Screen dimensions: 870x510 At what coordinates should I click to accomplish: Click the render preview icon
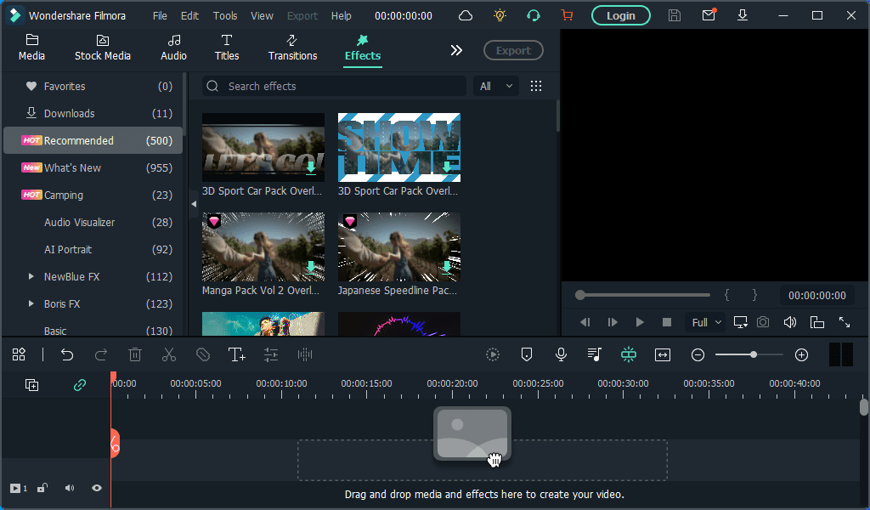[x=493, y=354]
